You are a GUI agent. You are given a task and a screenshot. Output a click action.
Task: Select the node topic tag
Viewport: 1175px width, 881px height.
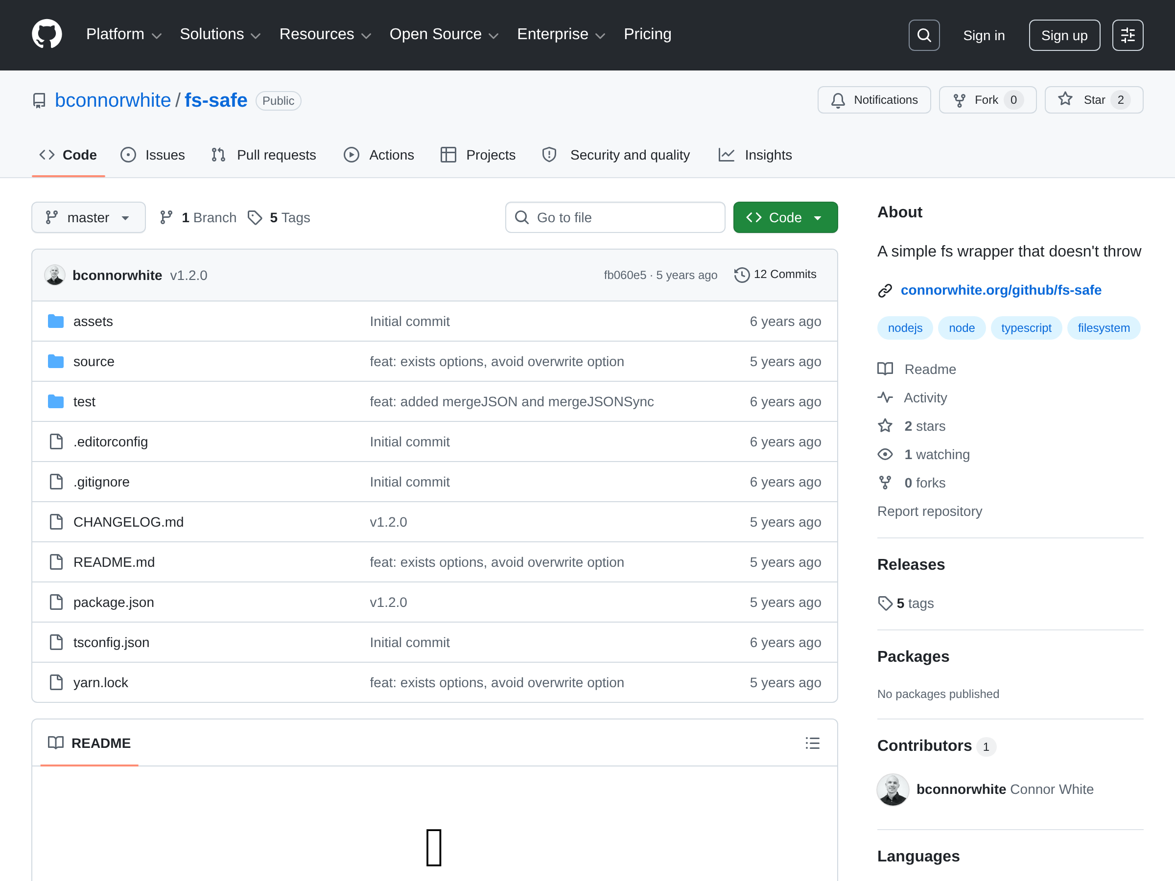[x=962, y=328]
